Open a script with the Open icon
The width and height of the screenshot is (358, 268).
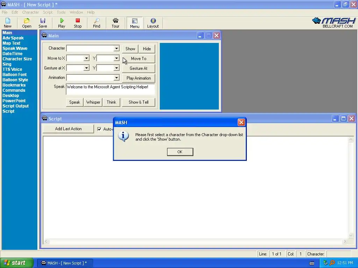[27, 23]
